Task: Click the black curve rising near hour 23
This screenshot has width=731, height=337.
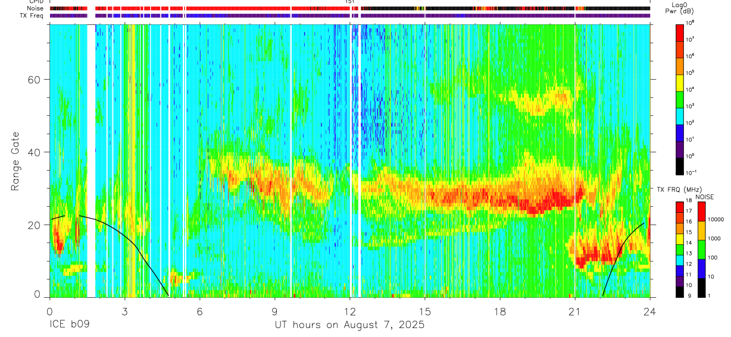Action: [x=619, y=250]
